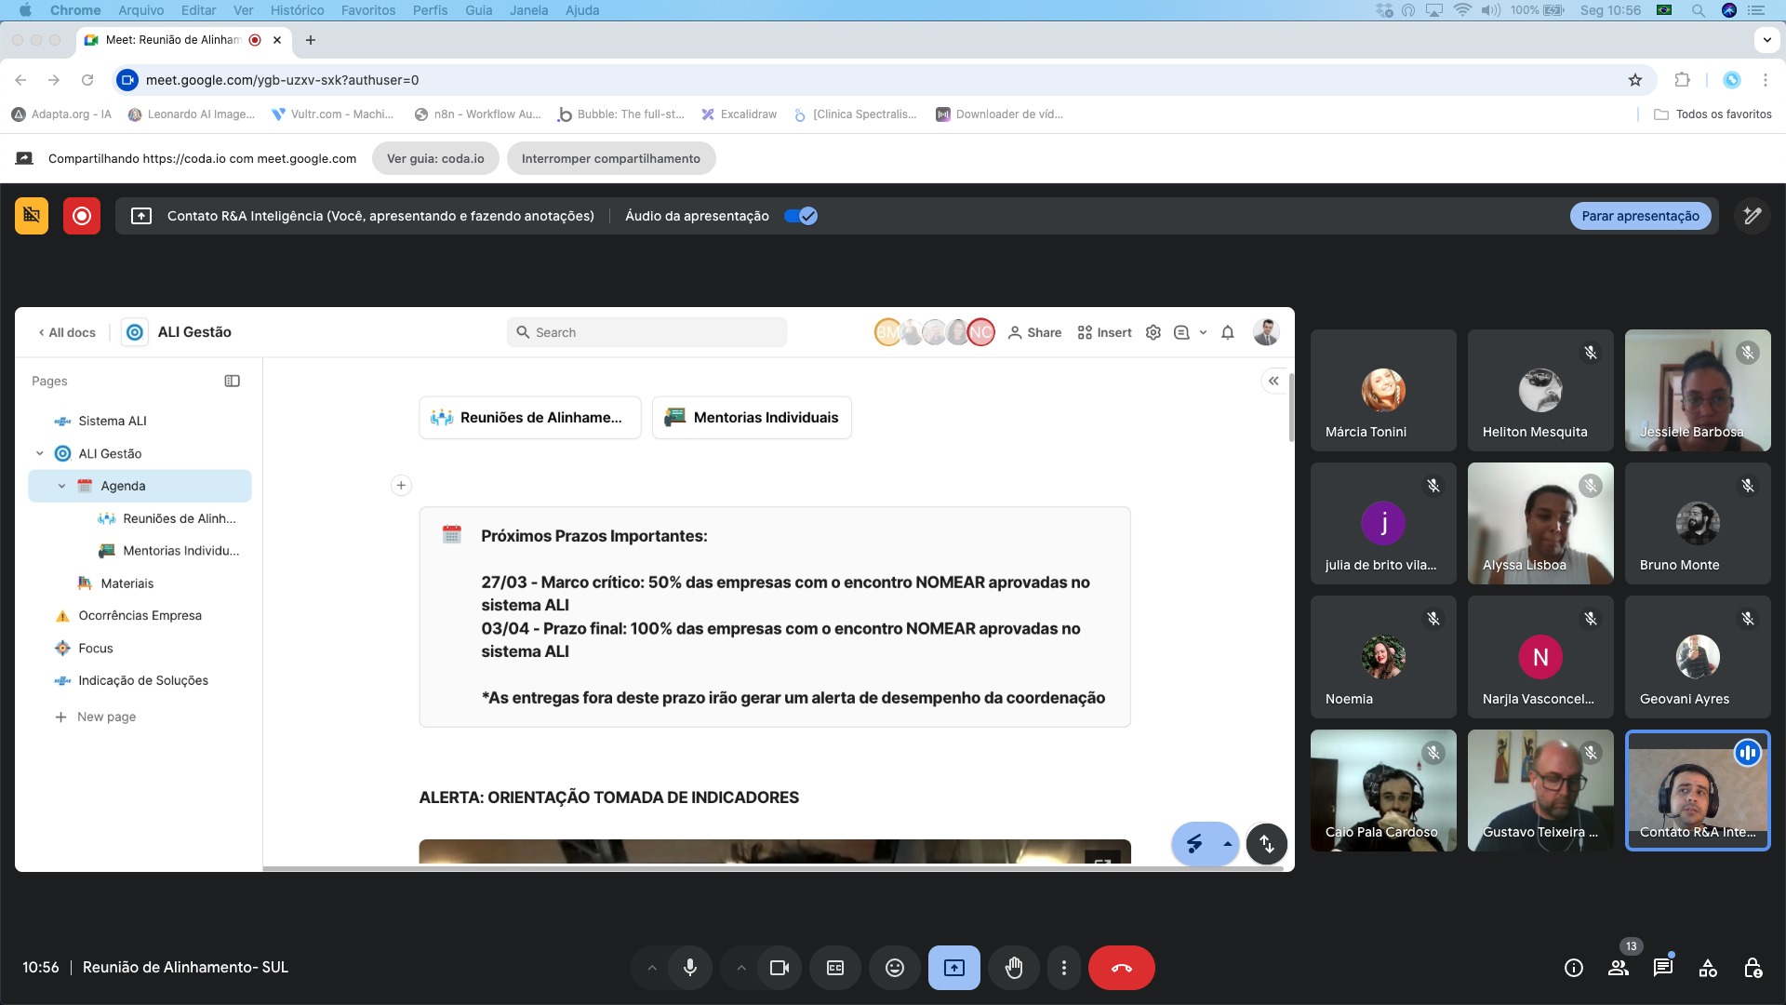Screen dimensions: 1786x1005
Task: Open the meeting chat panel
Action: pos(1662,968)
